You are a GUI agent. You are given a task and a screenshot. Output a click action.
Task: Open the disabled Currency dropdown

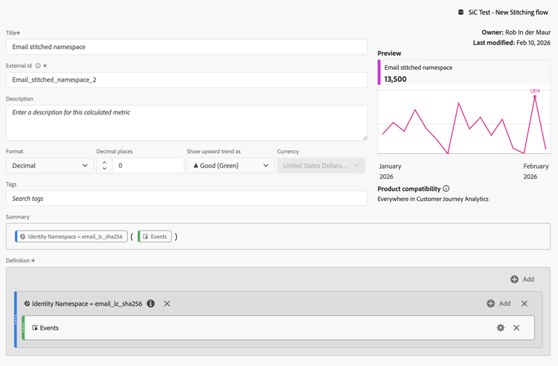(x=321, y=166)
